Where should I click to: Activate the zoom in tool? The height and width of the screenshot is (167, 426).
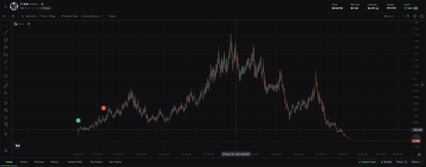6,93
